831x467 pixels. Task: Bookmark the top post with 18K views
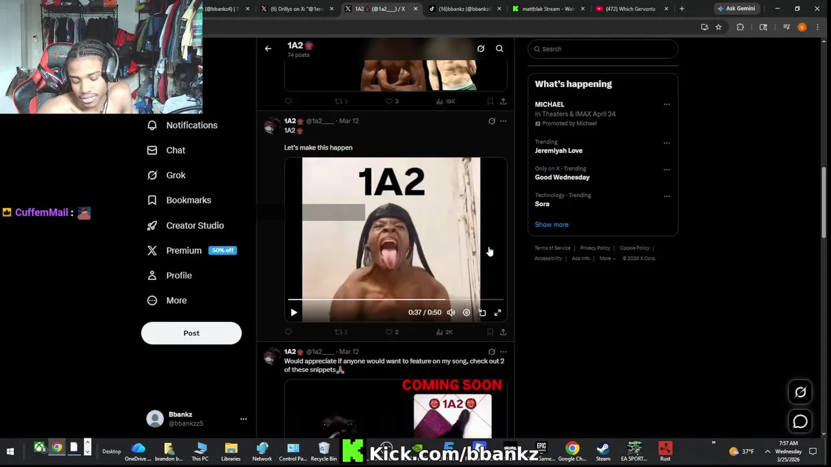pyautogui.click(x=490, y=101)
